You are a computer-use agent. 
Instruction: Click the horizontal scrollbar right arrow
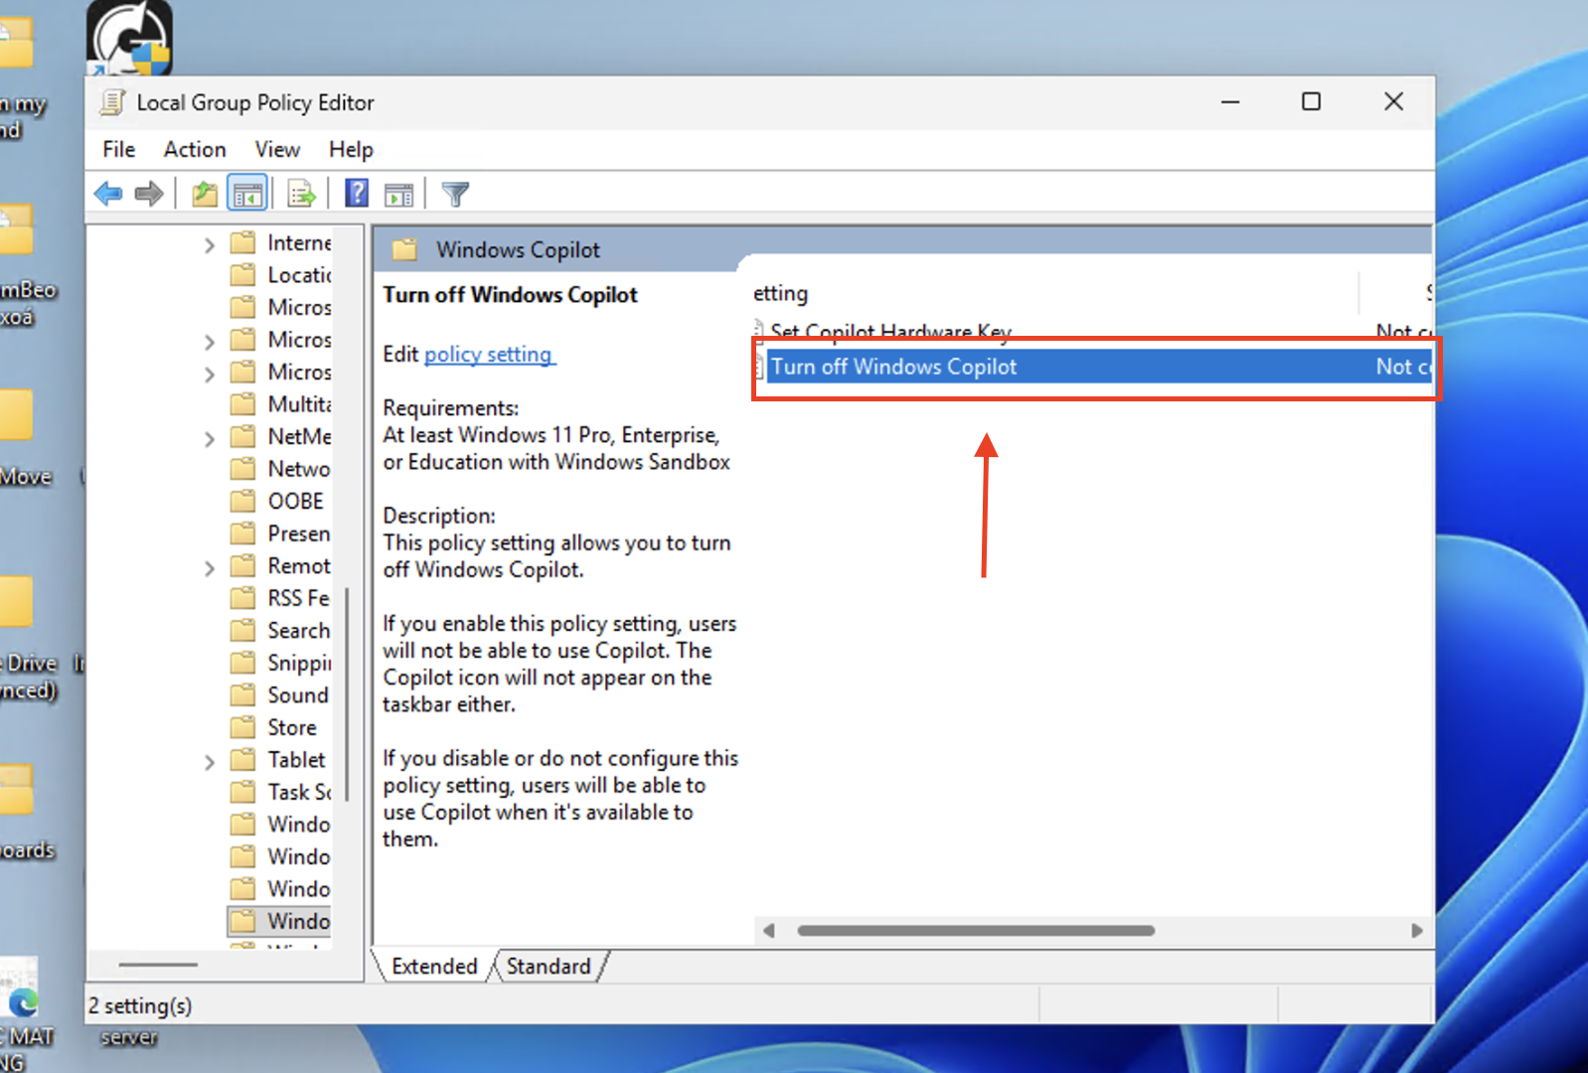[1416, 931]
